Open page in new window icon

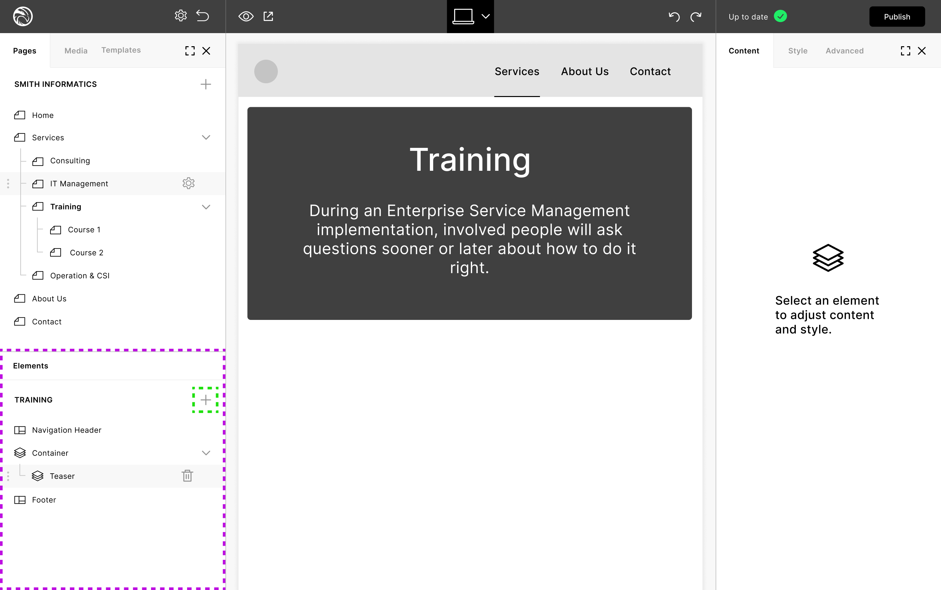click(268, 16)
